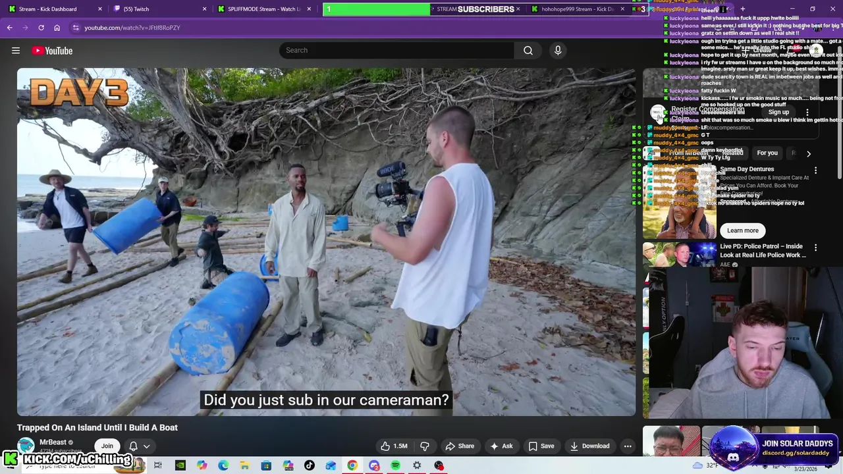Dislike the MrBeast video
Image resolution: width=843 pixels, height=474 pixels.
pyautogui.click(x=425, y=446)
